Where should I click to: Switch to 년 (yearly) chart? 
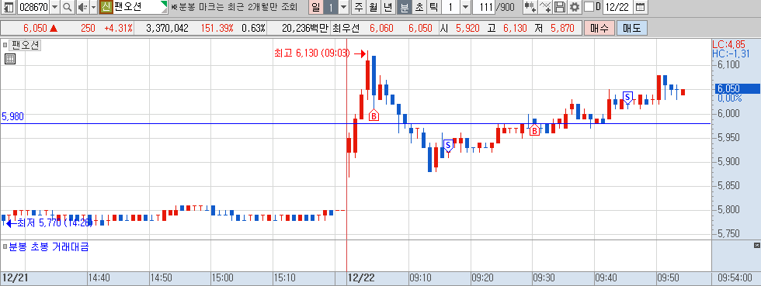(x=387, y=7)
